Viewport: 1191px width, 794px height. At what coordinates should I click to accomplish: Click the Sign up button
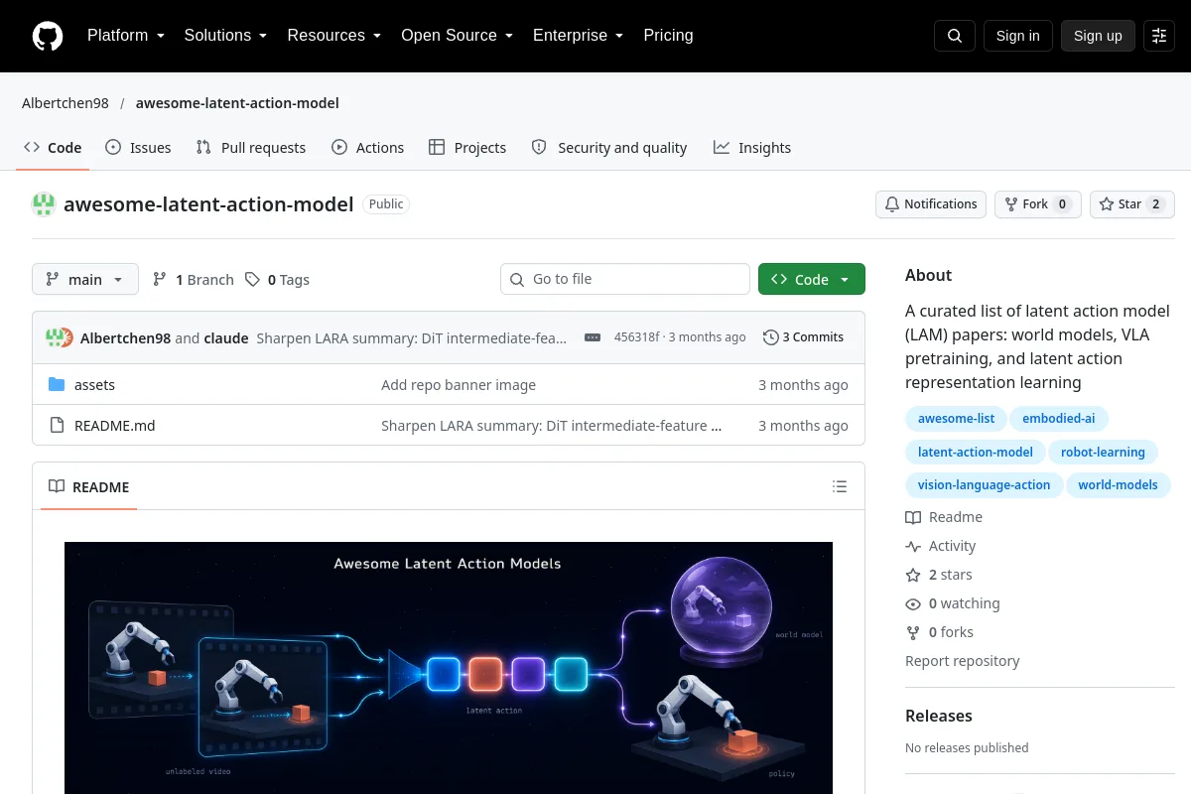(x=1098, y=36)
